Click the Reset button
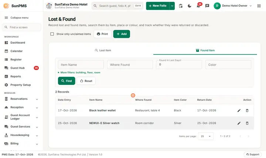The height and width of the screenshot is (158, 266). pyautogui.click(x=86, y=81)
